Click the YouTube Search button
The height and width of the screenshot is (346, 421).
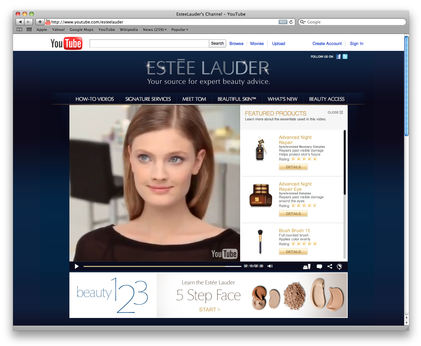[x=217, y=43]
